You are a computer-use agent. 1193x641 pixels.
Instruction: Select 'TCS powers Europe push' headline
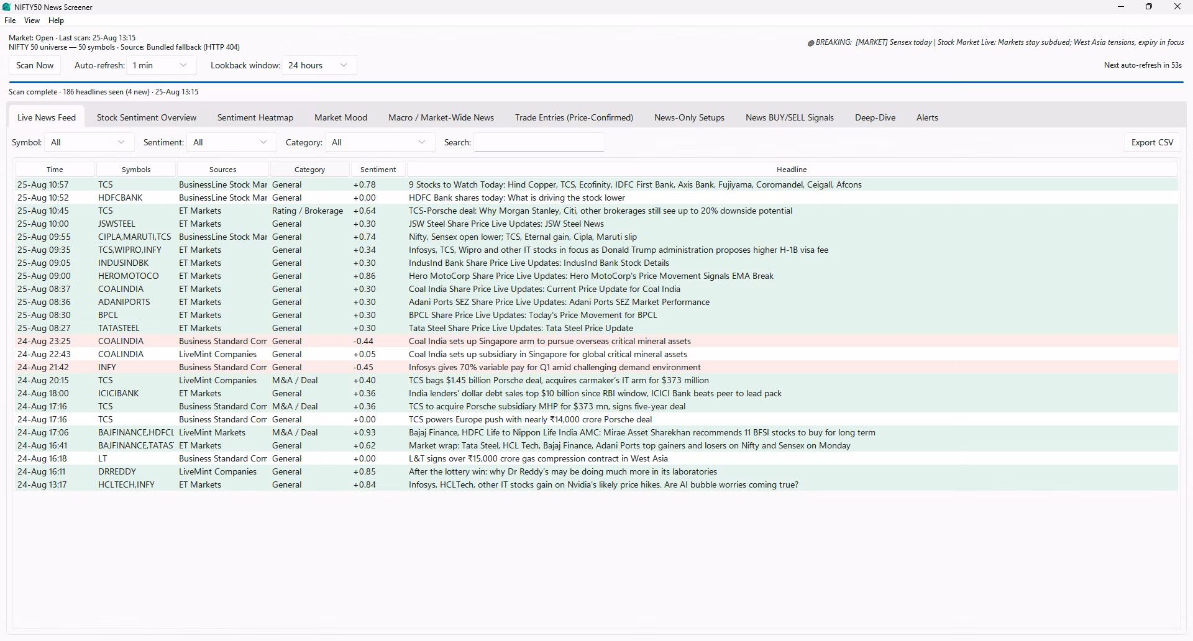tap(530, 419)
